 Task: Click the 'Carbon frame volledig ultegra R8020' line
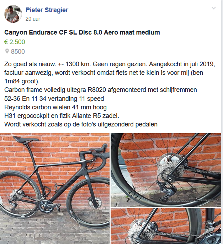101,90
